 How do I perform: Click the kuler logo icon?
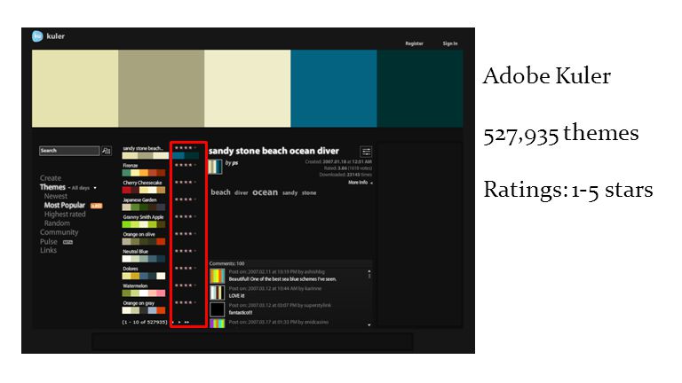37,36
